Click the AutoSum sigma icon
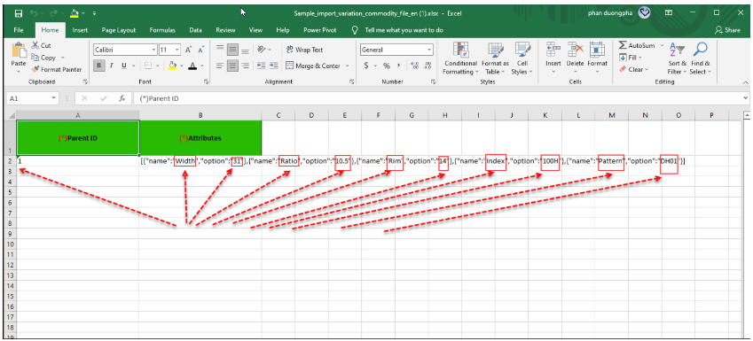Image resolution: width=753 pixels, height=341 pixels. [x=623, y=45]
